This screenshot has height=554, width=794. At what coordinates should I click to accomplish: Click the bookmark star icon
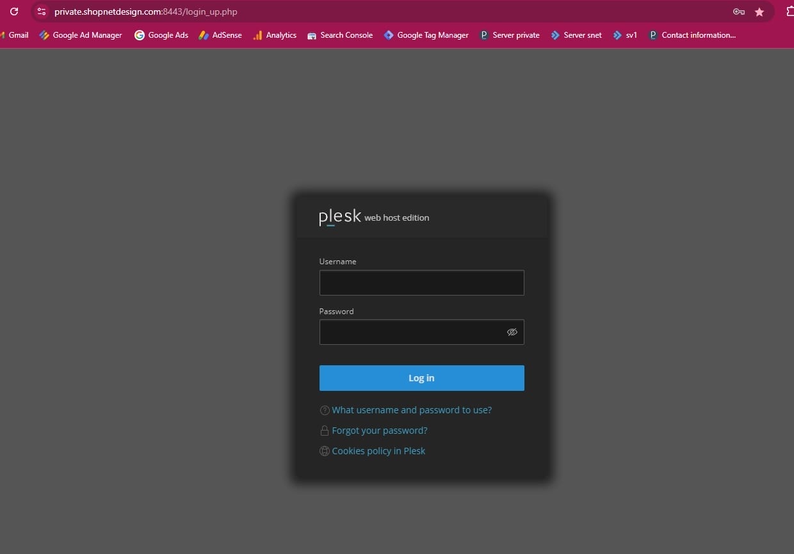point(759,12)
